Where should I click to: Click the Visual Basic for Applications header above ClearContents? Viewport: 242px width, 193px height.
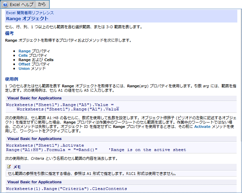(x=34, y=182)
